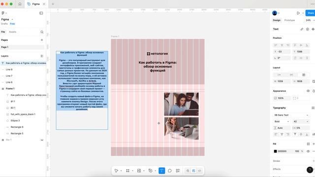Edit the X position field
The height and width of the screenshot is (177, 315).
(282, 52)
